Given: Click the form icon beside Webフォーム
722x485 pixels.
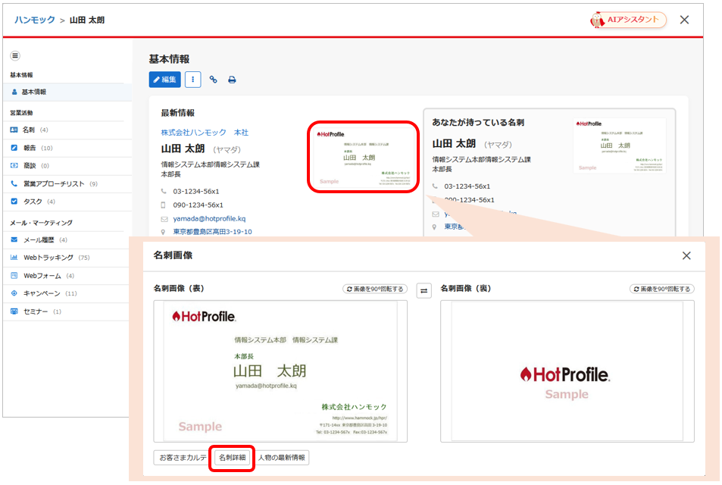Looking at the screenshot, I should 14,275.
